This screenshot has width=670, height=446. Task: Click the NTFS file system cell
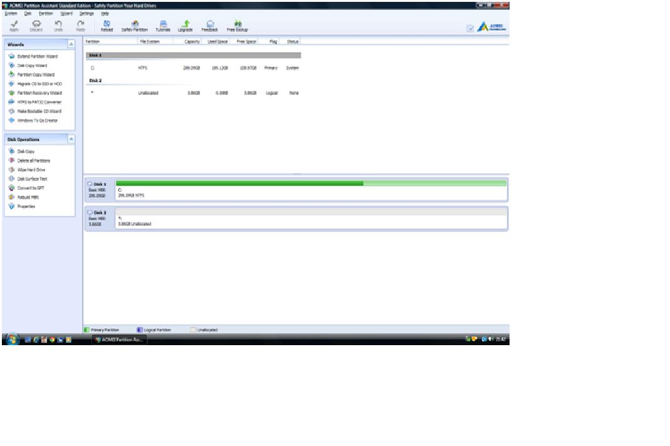[143, 68]
